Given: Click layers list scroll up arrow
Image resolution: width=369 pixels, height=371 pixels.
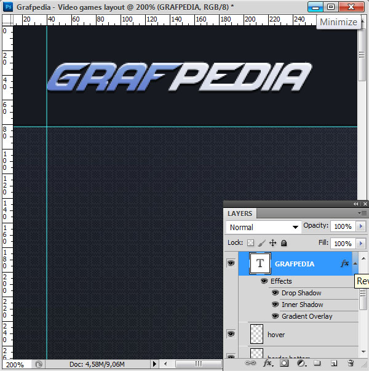Looking at the screenshot, I should tap(363, 258).
